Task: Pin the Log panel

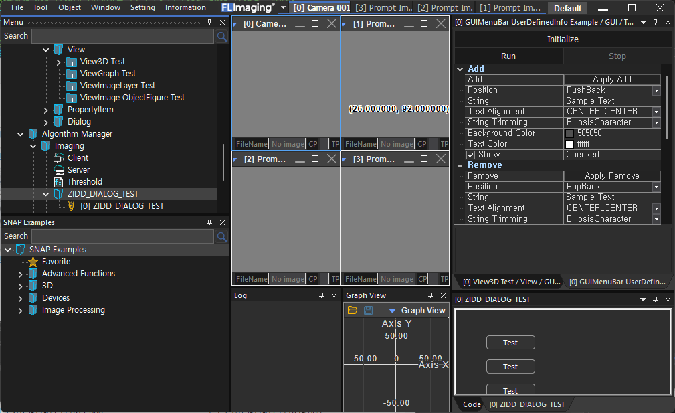Action: tap(321, 295)
